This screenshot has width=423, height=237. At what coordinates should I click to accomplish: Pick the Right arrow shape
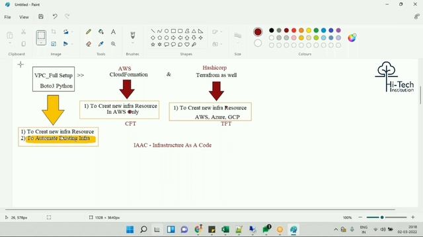pos(173,38)
